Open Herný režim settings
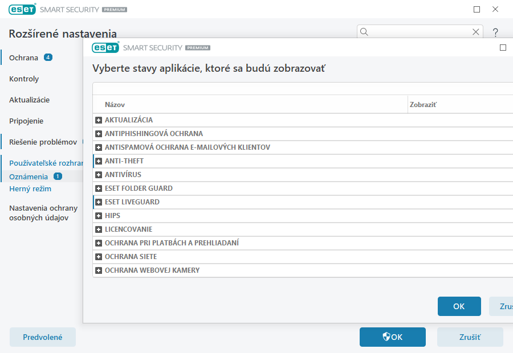513x353 pixels. click(30, 188)
